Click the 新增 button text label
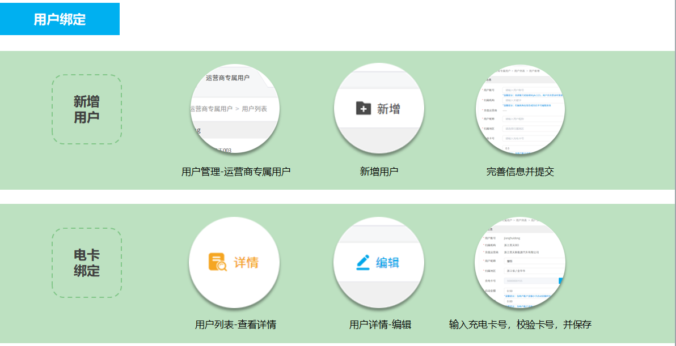The width and height of the screenshot is (676, 346). point(388,109)
